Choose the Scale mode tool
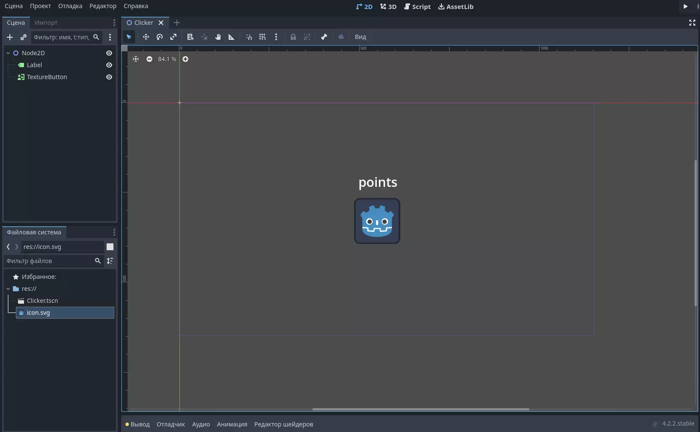The image size is (700, 432). click(x=173, y=37)
